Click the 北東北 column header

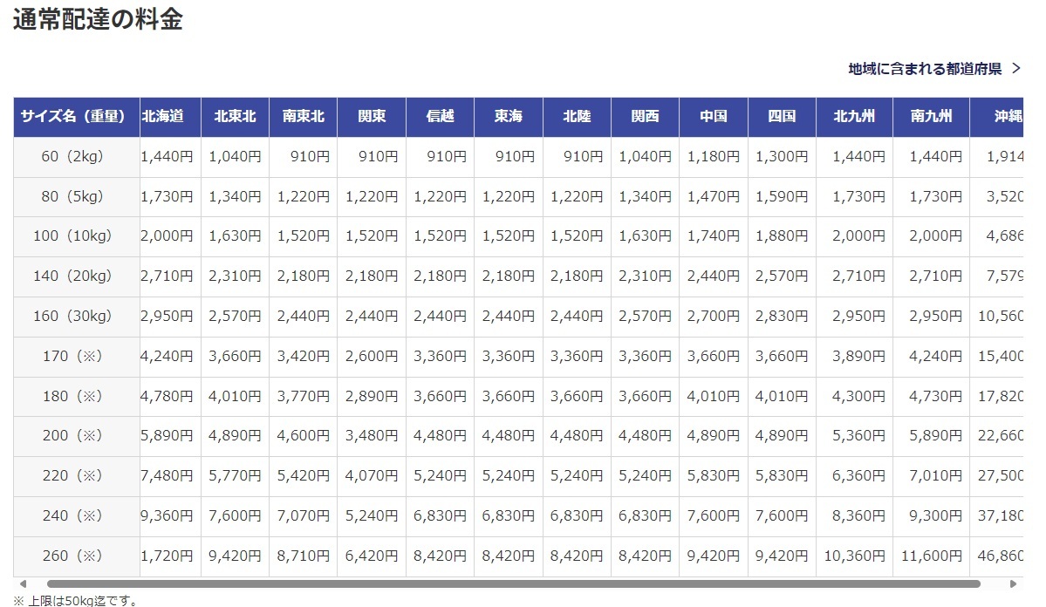[x=235, y=117]
